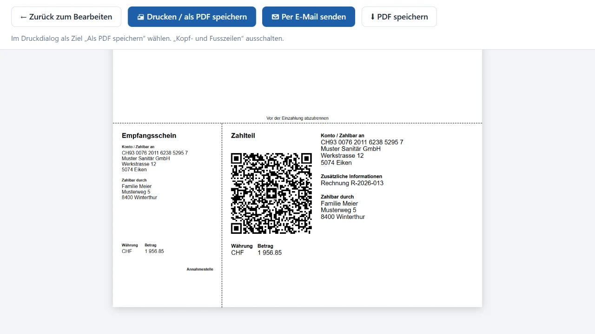The height and width of the screenshot is (334, 595).
Task: Click Annahmestelle label
Action: pyautogui.click(x=200, y=269)
